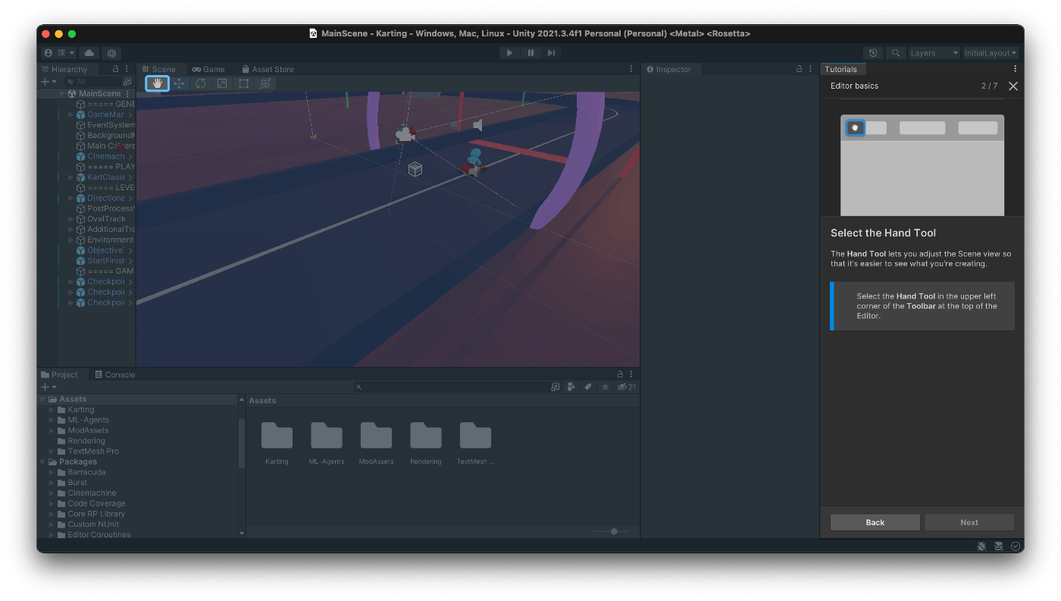Screen dimensions: 1061x601
Task: Click the tutorial Next button
Action: click(969, 522)
